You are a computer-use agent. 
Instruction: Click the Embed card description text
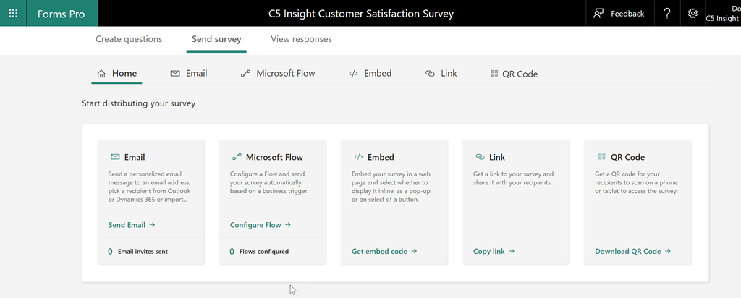click(x=392, y=187)
